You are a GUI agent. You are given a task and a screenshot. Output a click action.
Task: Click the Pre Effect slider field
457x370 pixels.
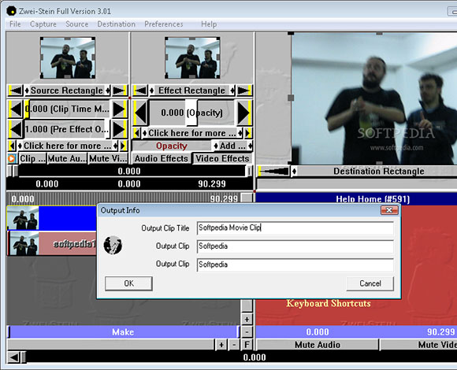click(x=67, y=129)
